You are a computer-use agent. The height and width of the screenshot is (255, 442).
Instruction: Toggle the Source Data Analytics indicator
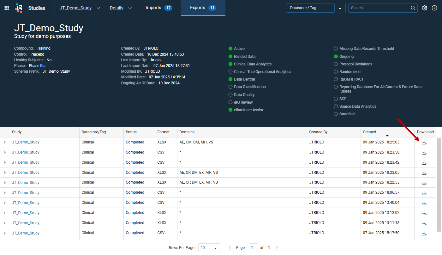tap(336, 106)
